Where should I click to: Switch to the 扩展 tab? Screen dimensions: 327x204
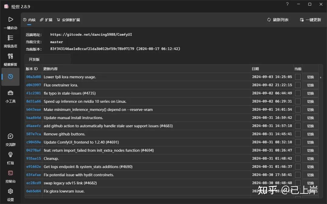click(46, 20)
